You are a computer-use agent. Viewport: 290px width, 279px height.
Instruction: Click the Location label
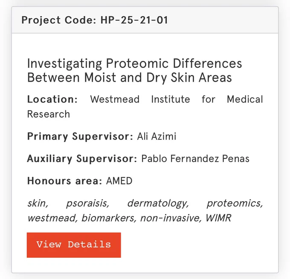coord(52,99)
